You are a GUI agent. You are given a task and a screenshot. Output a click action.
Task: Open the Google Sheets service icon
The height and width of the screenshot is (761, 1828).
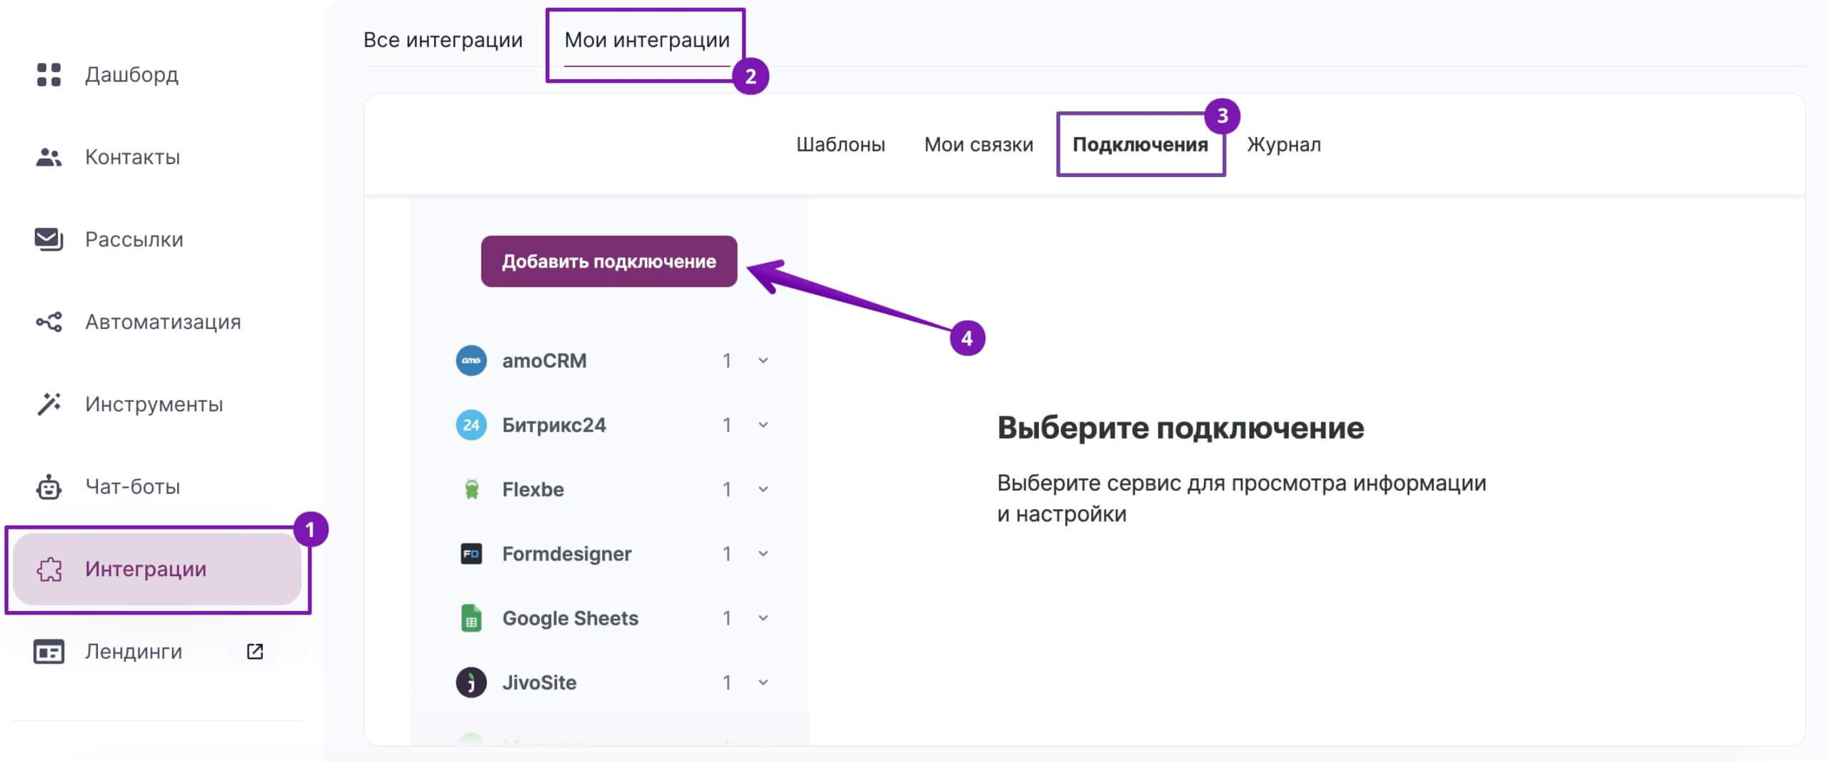click(x=471, y=618)
